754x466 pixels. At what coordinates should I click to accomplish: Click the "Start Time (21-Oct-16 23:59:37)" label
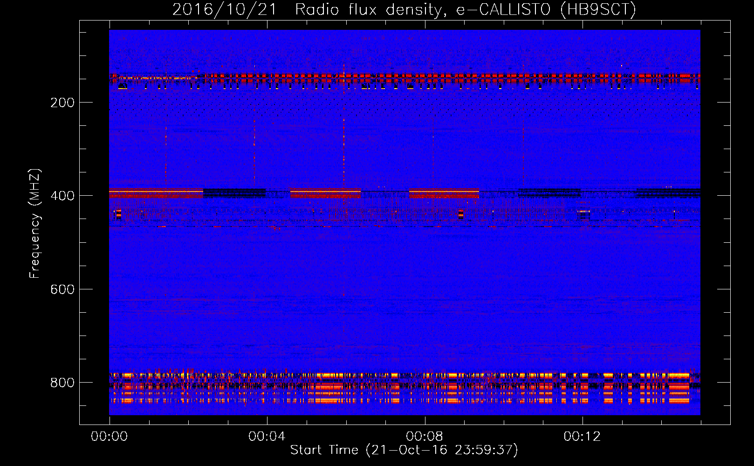(x=404, y=450)
